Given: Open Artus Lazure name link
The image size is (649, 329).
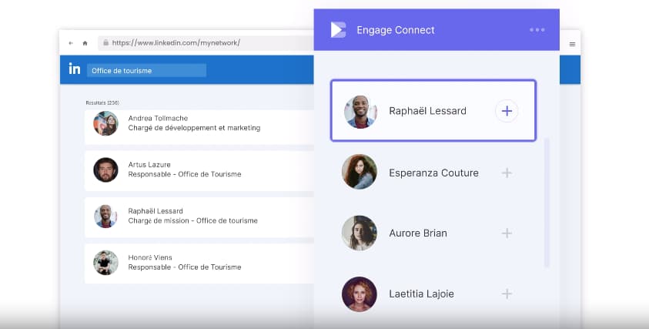Looking at the screenshot, I should point(149,165).
